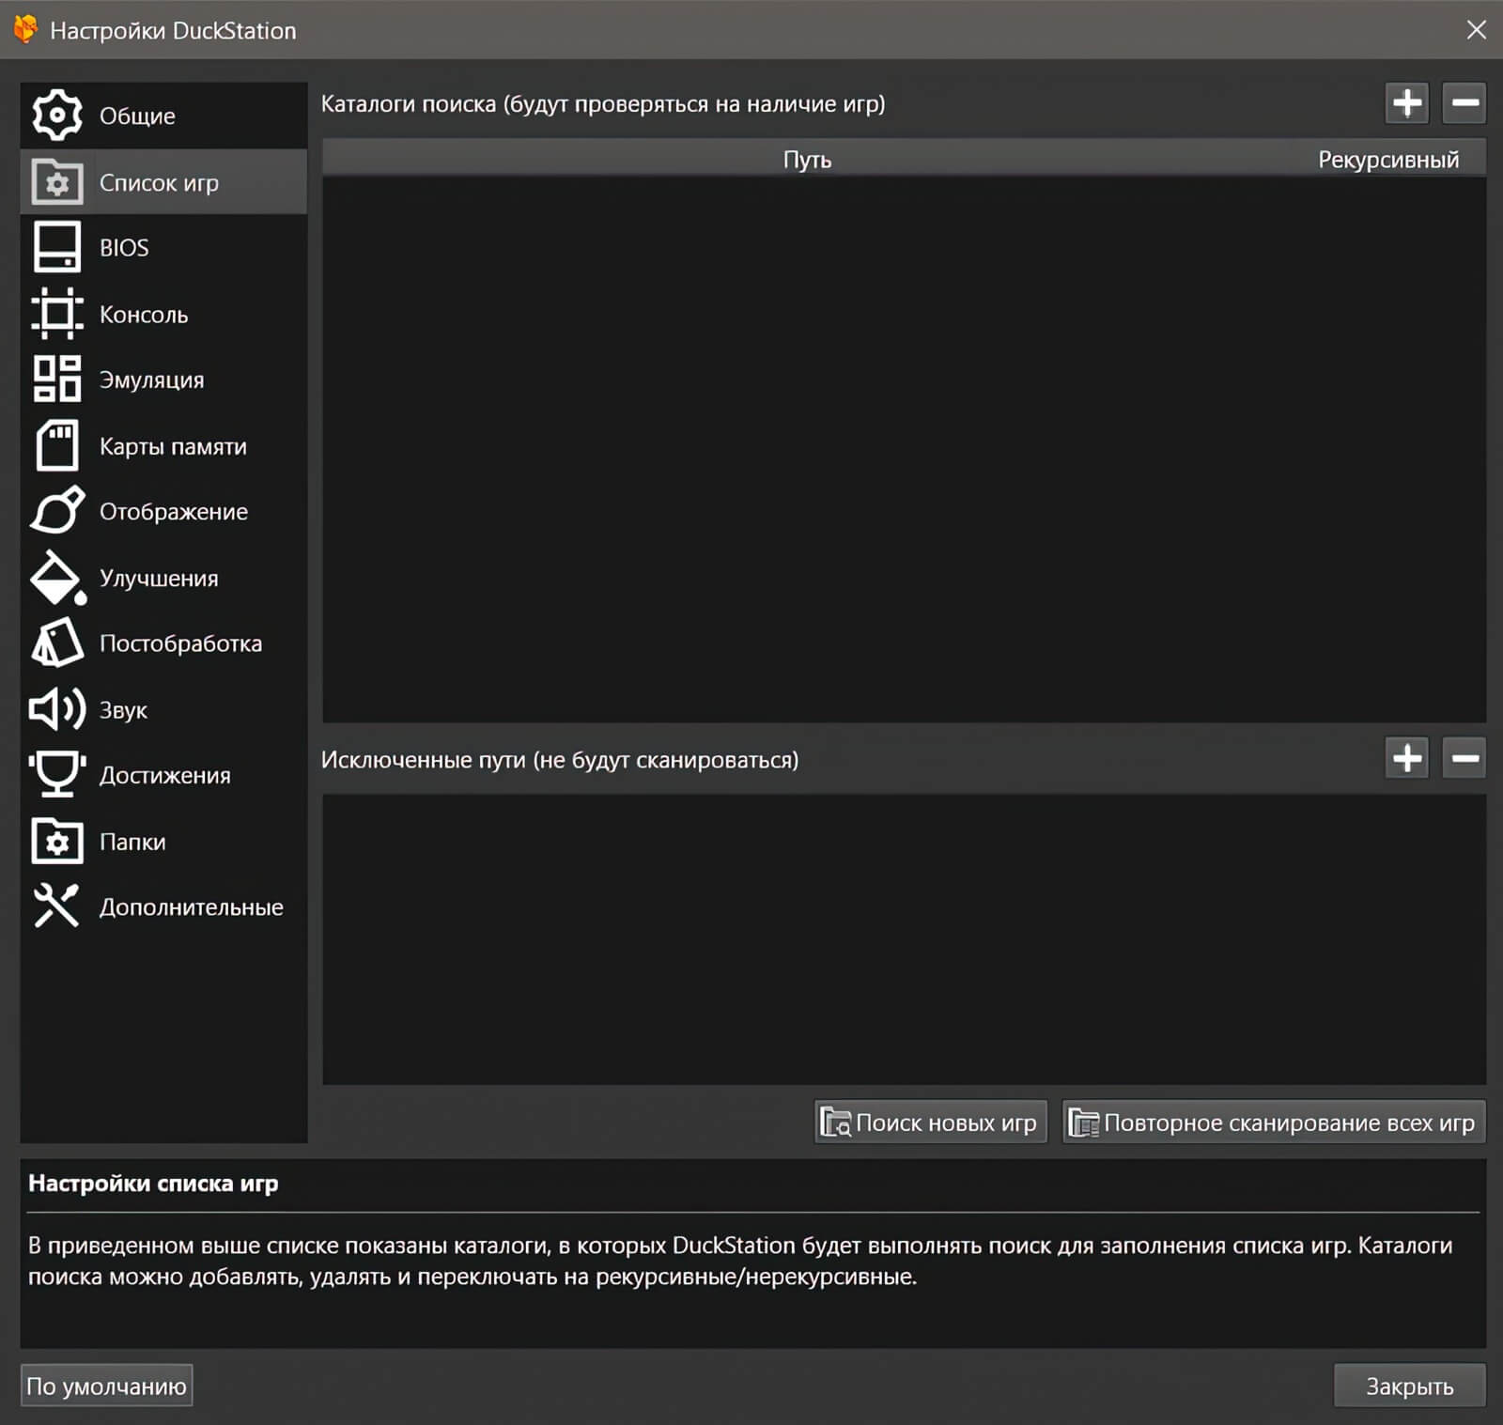Click the BIOS chip icon
This screenshot has height=1425, width=1503.
[57, 248]
